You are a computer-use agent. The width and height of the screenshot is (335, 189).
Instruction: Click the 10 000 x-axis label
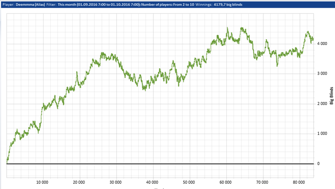(x=42, y=182)
